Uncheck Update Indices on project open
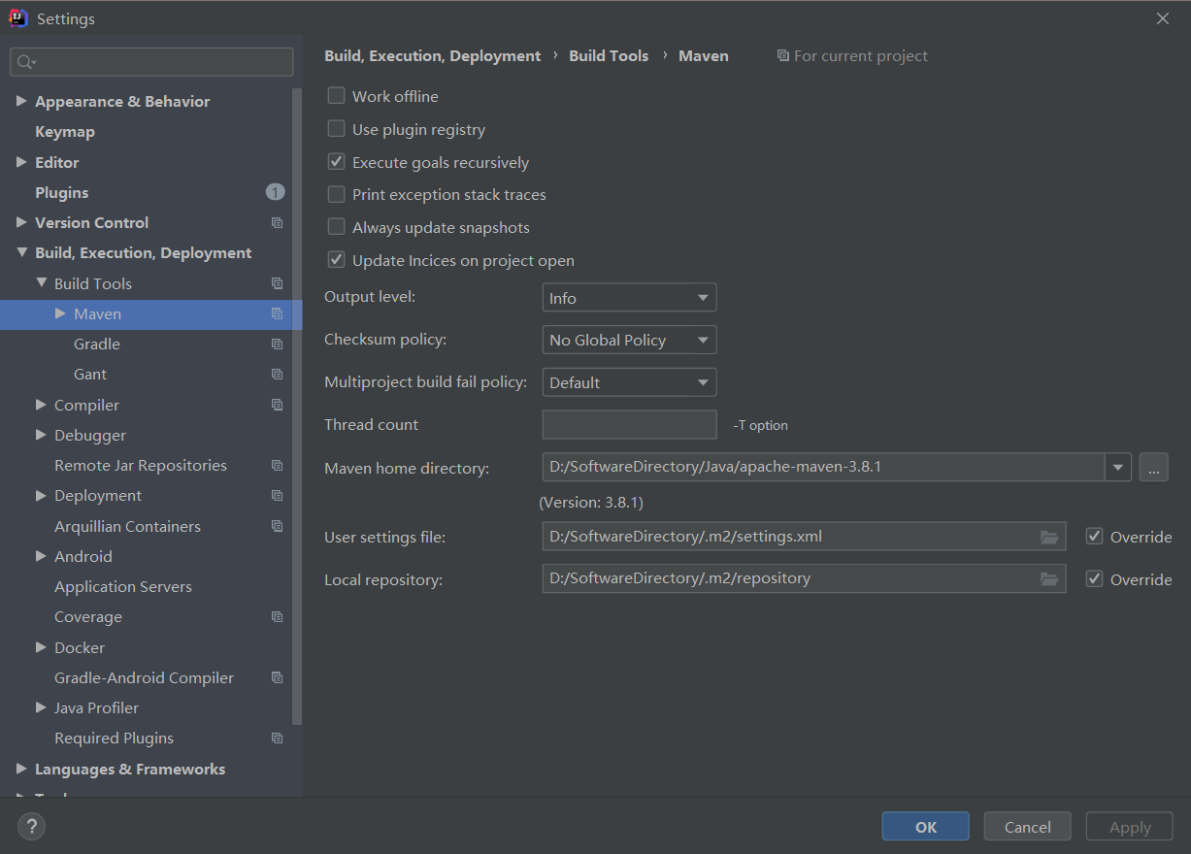 click(x=336, y=260)
